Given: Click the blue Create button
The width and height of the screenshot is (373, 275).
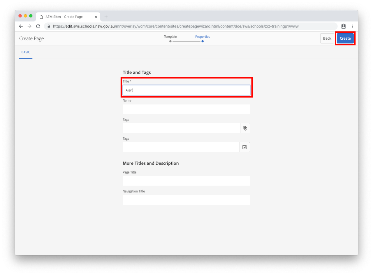Looking at the screenshot, I should click(x=345, y=38).
